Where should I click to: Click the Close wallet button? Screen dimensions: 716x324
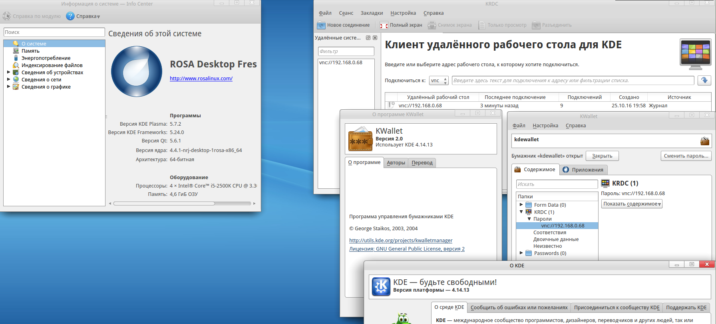602,156
